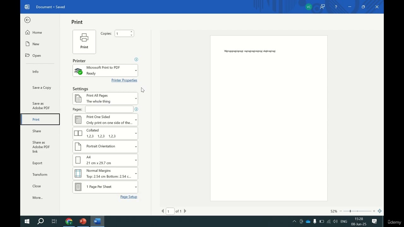This screenshot has height=227, width=404.
Task: Click the Word logo in title bar
Action: point(27,7)
